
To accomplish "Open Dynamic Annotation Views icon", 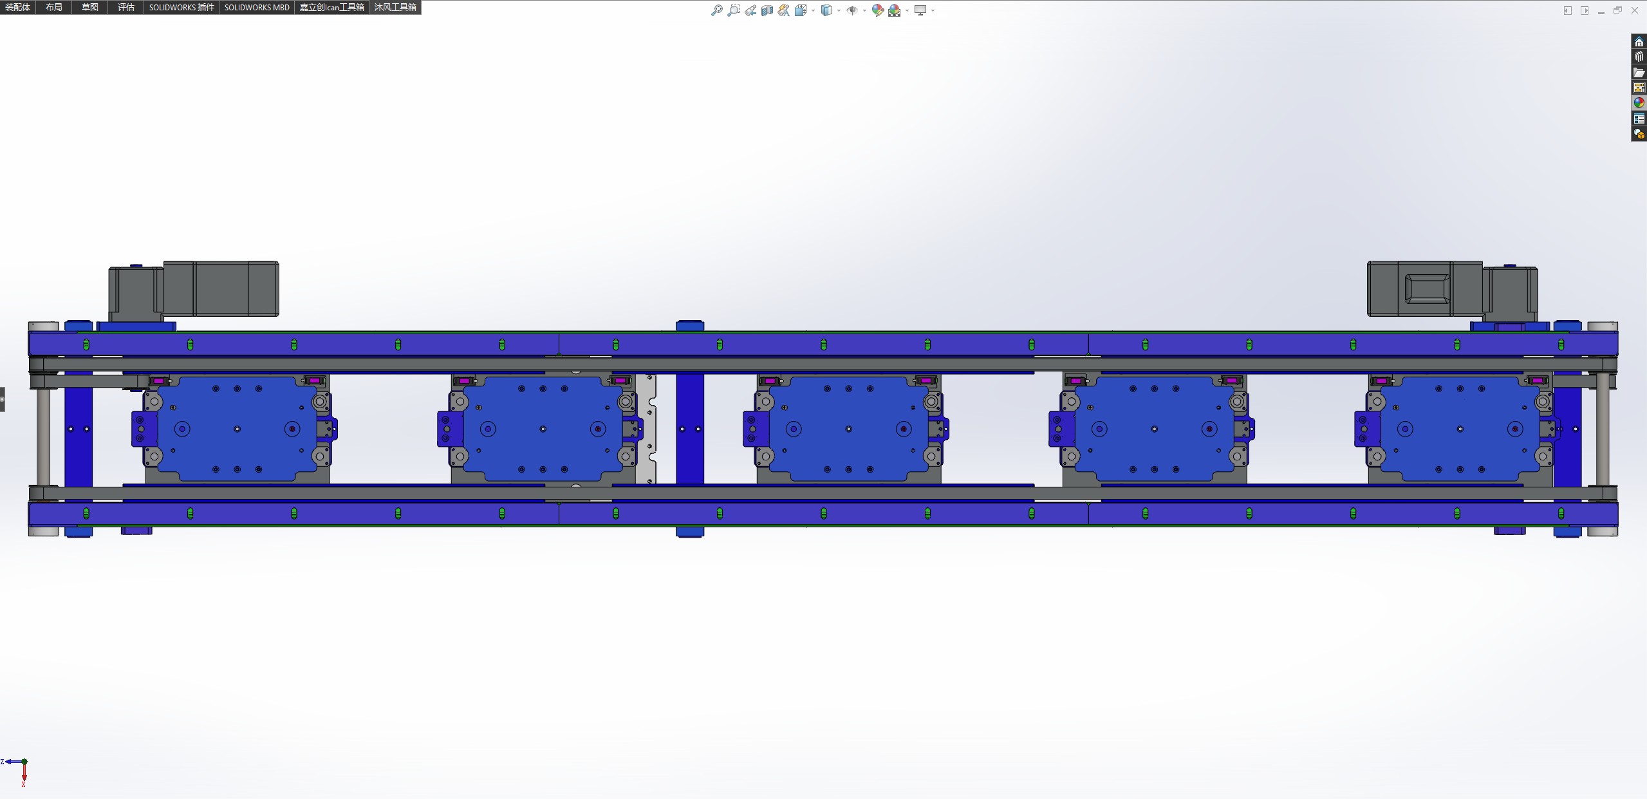I will pyautogui.click(x=783, y=10).
